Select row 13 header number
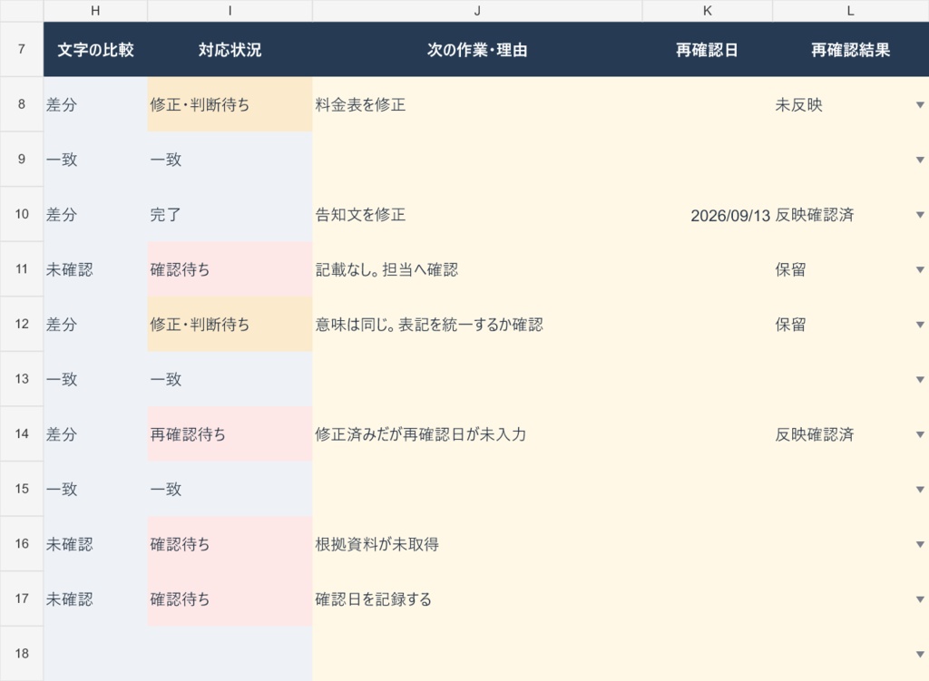The image size is (929, 681). tap(22, 379)
